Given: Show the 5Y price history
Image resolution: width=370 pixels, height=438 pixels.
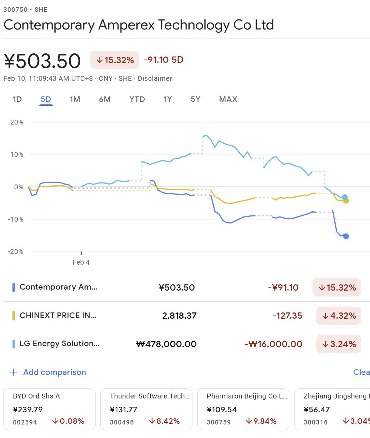Looking at the screenshot, I should pyautogui.click(x=195, y=100).
